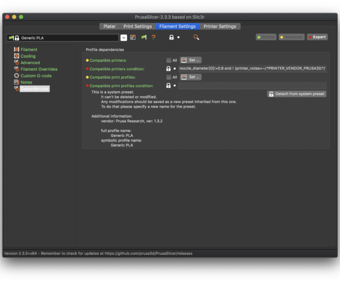
Task: Click the save preset icon
Action: coord(133,37)
